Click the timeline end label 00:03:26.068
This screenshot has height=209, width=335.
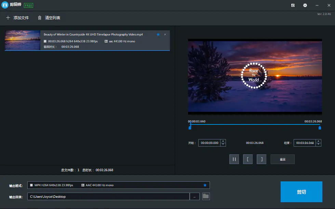pyautogui.click(x=313, y=121)
